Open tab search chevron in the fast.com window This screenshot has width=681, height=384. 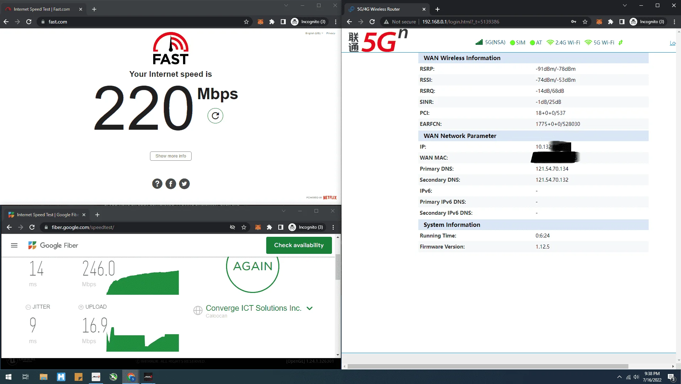pos(286,5)
